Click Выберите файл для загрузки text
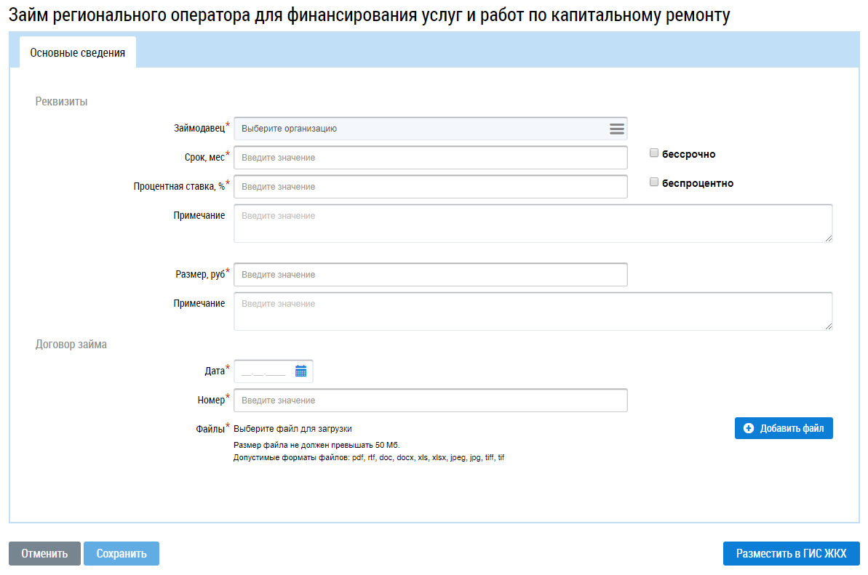Screen dimensions: 868x575 298,429
